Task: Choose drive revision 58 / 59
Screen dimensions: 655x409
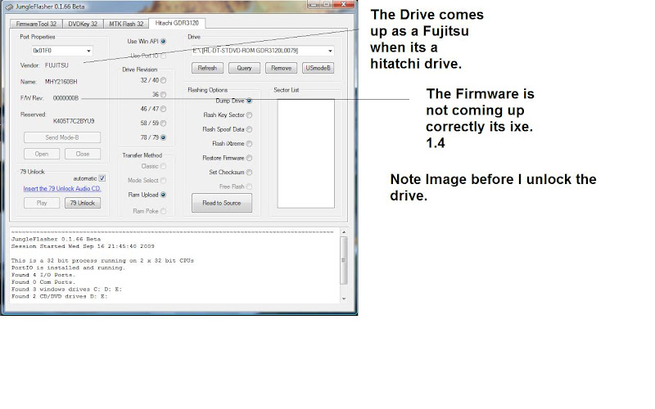Action: [163, 124]
